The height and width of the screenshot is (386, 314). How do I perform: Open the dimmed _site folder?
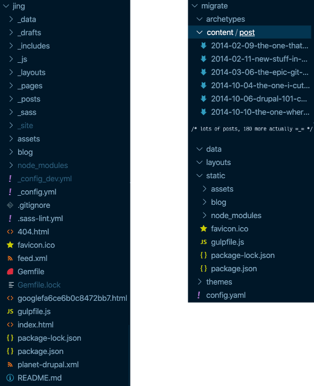coord(25,126)
